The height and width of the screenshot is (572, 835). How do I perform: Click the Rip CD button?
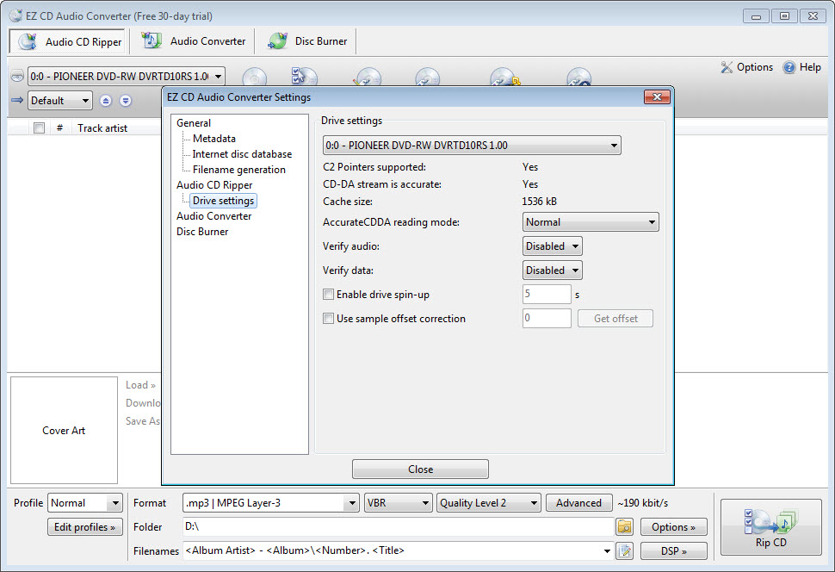pyautogui.click(x=771, y=526)
